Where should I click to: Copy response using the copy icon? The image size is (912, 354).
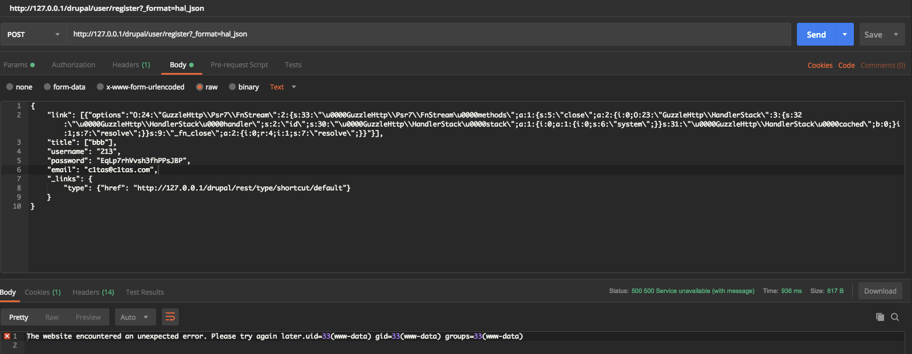[880, 317]
